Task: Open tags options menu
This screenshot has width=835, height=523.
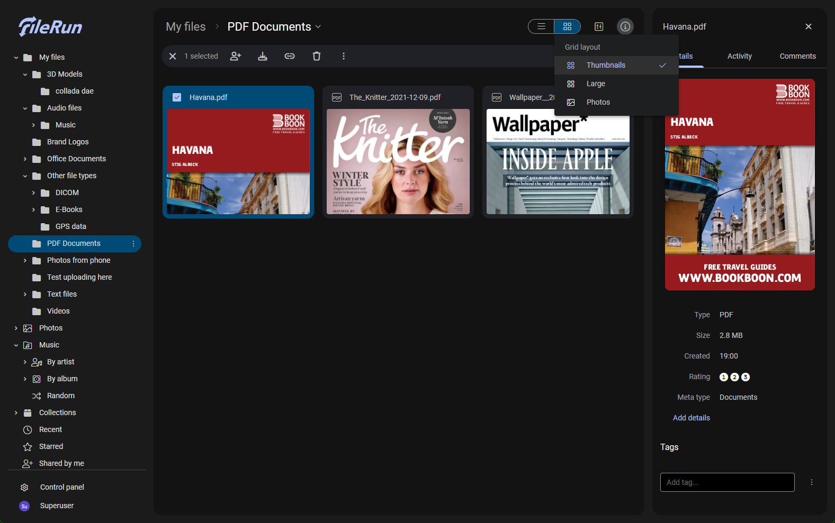Action: click(812, 482)
